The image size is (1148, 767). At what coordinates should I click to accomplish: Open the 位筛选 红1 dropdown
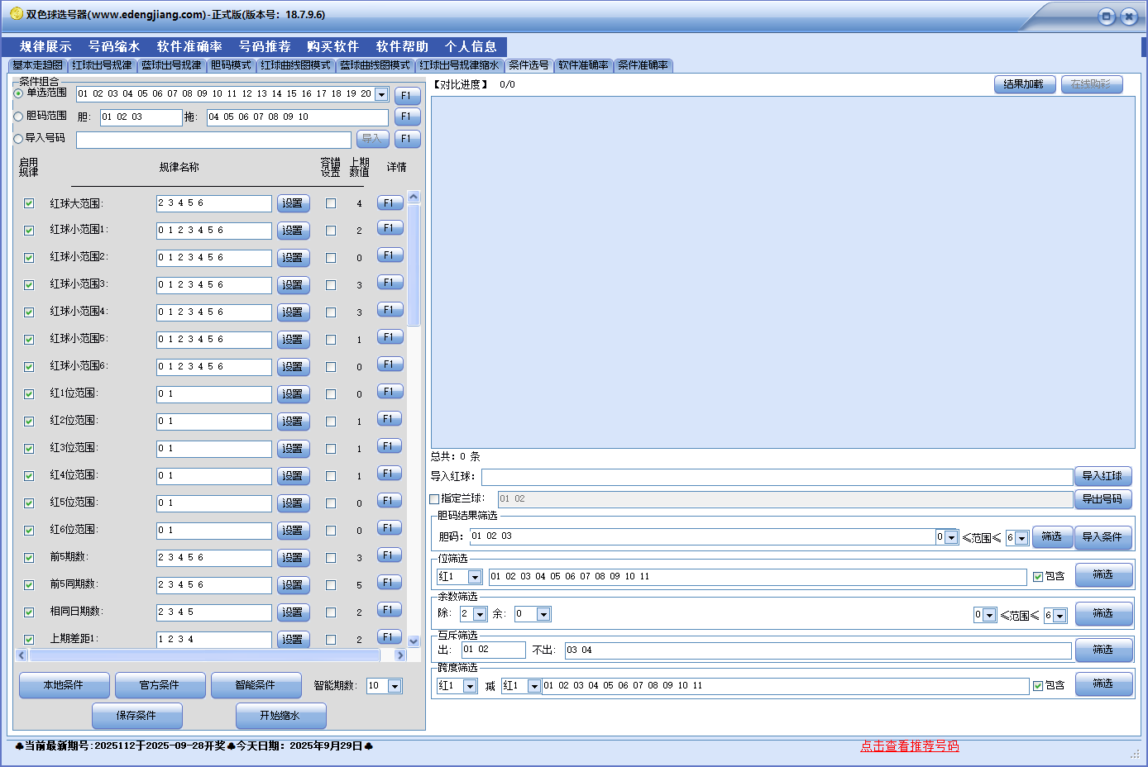475,577
